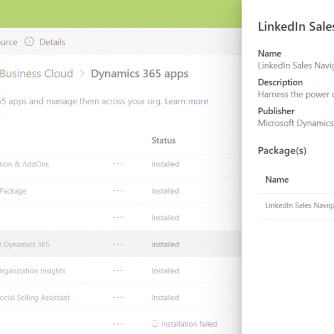Open more options for third app row
The image size is (334, 334).
[x=118, y=218]
